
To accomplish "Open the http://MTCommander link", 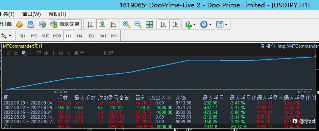I will pos(298,46).
